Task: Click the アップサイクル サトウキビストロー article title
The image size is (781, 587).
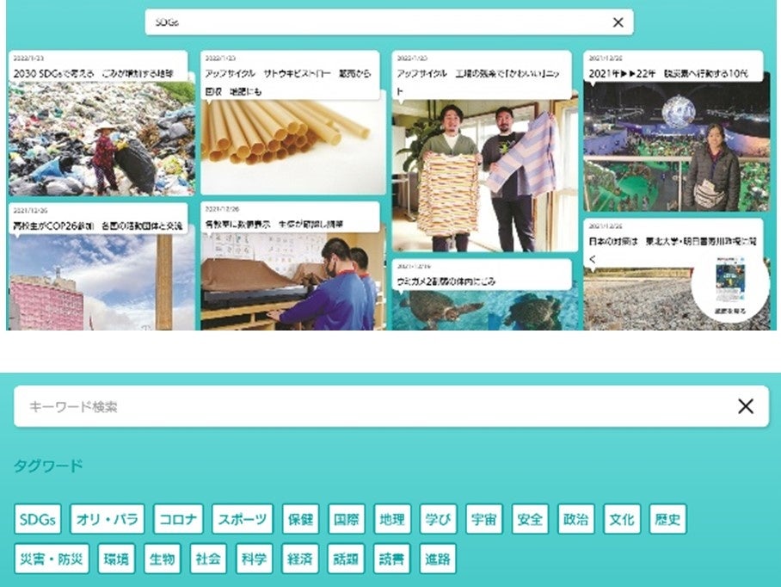Action: [288, 83]
